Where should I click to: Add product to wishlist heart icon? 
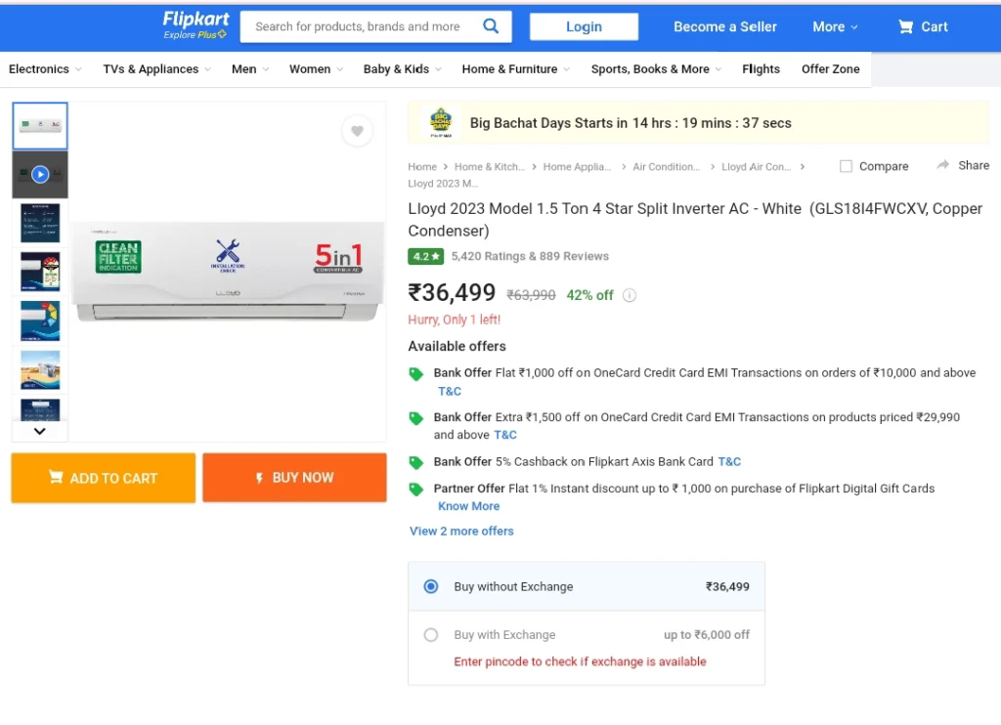[357, 131]
